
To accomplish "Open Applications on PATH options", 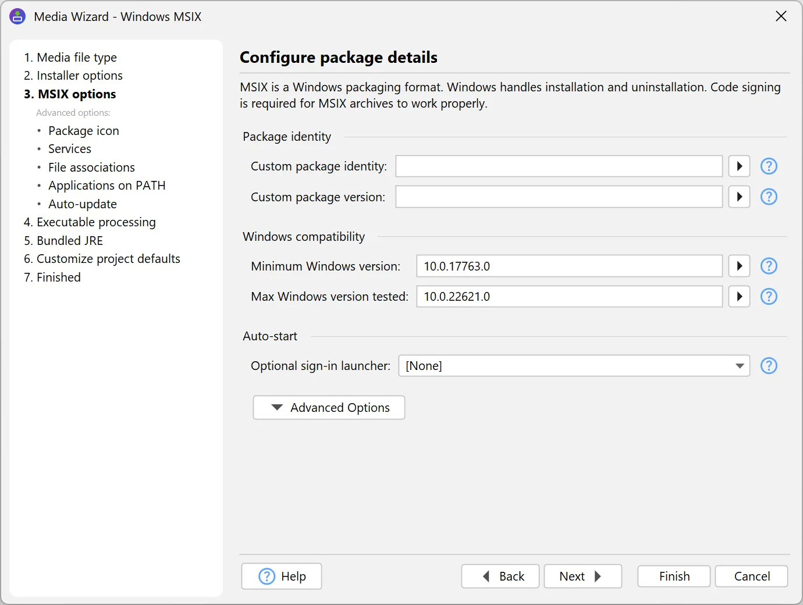I will coord(107,186).
